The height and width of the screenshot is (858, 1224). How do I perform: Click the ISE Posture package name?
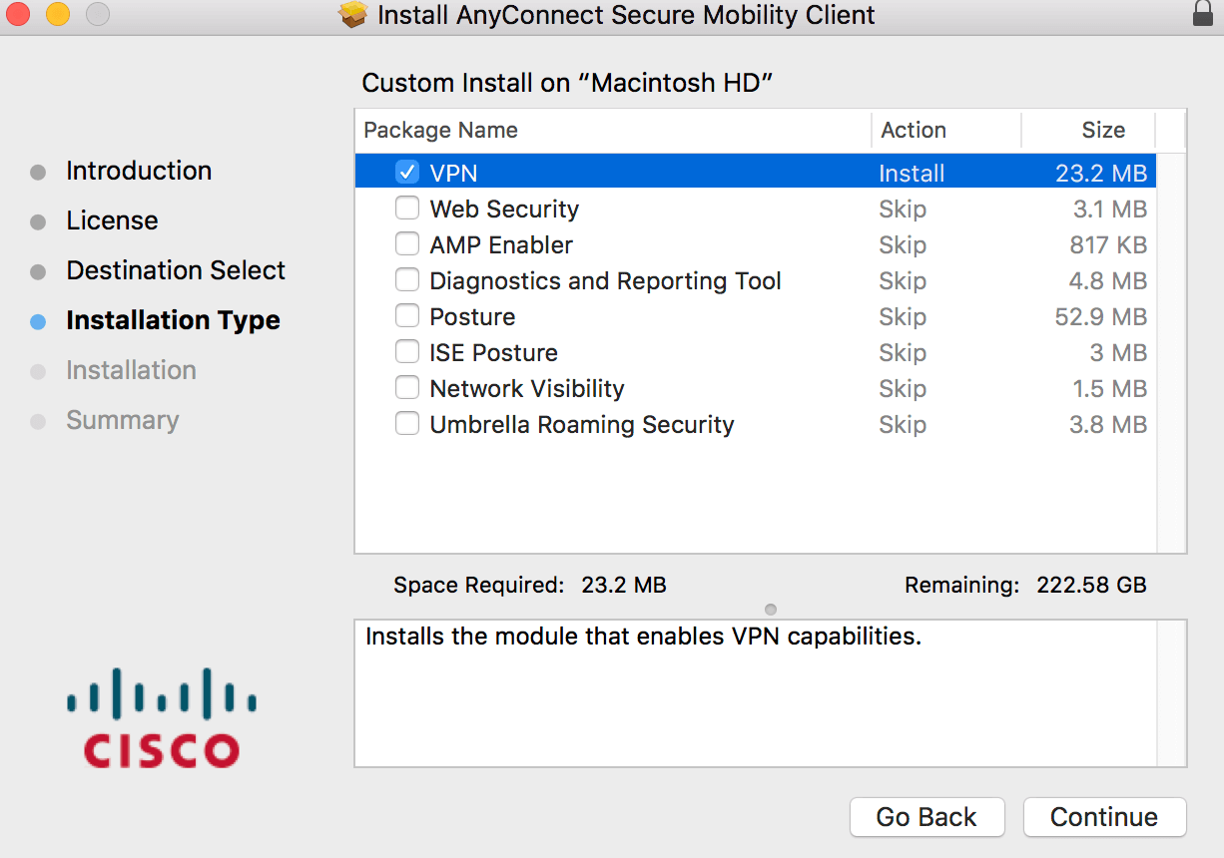(x=493, y=352)
